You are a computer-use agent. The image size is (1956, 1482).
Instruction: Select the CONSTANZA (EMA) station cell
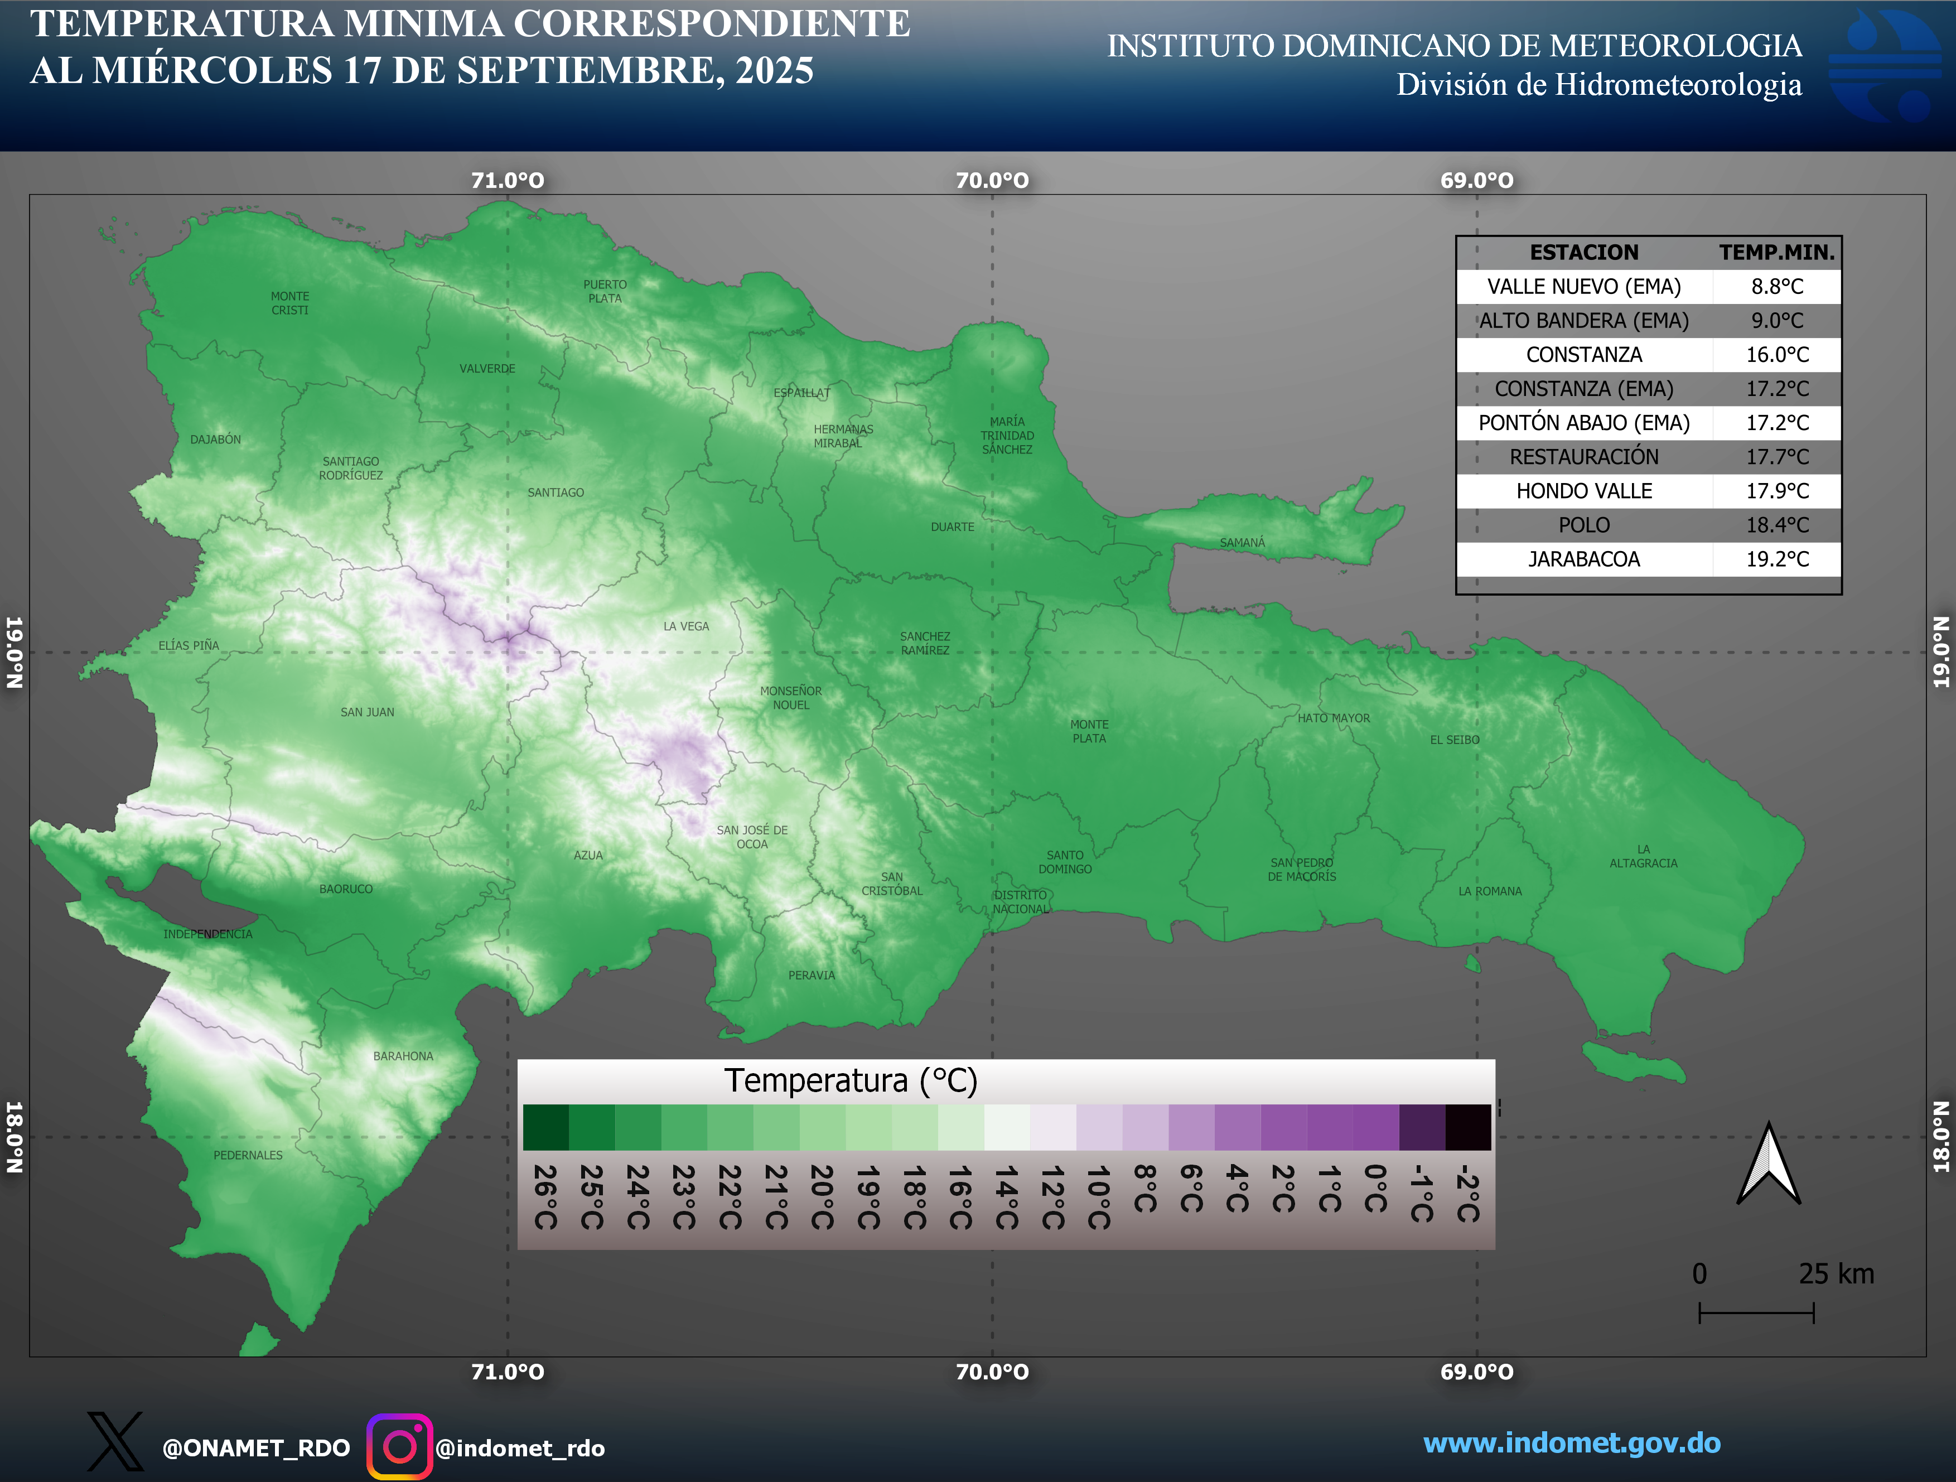(x=1584, y=389)
